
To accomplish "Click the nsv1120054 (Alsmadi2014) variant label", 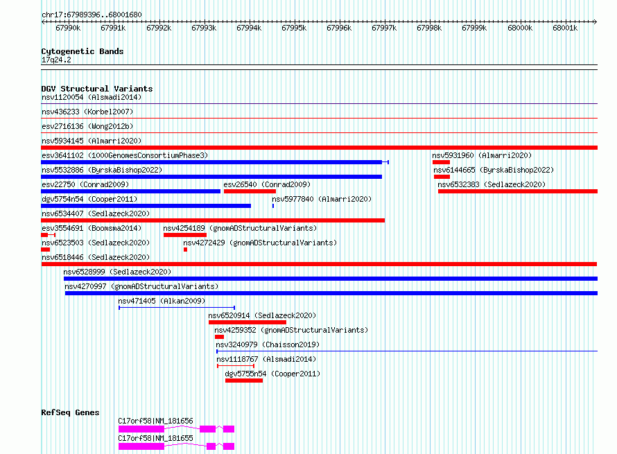I will (x=92, y=97).
